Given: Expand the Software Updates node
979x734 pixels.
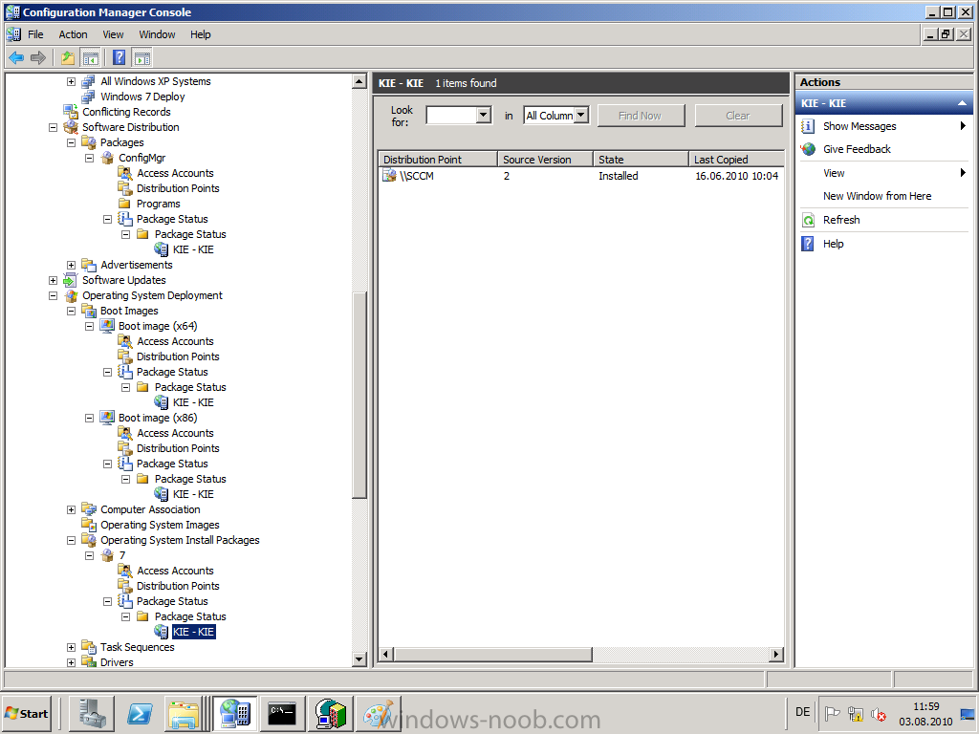Looking at the screenshot, I should point(54,280).
